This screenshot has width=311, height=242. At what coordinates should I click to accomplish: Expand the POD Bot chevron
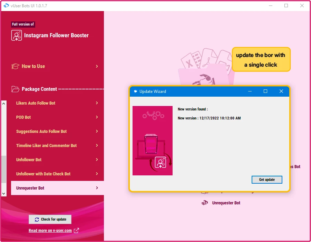[97, 117]
